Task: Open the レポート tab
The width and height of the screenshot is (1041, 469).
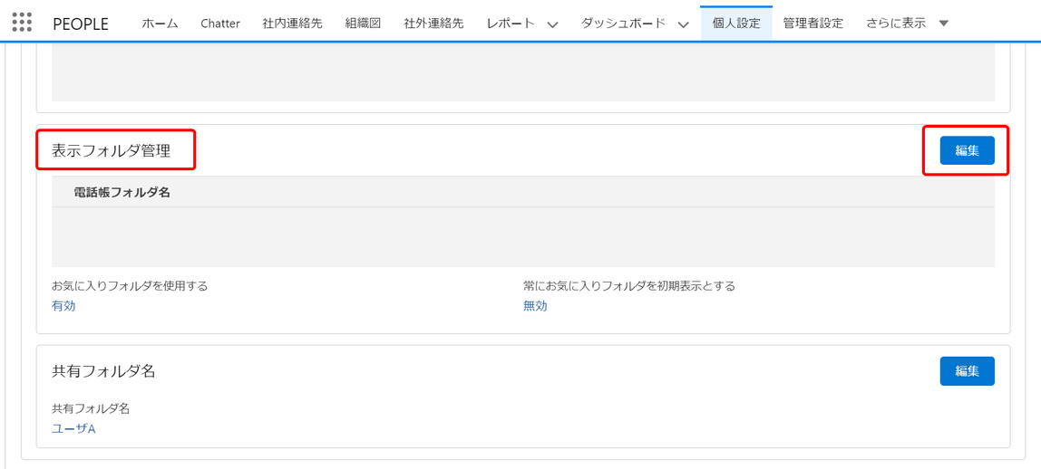Action: point(510,24)
